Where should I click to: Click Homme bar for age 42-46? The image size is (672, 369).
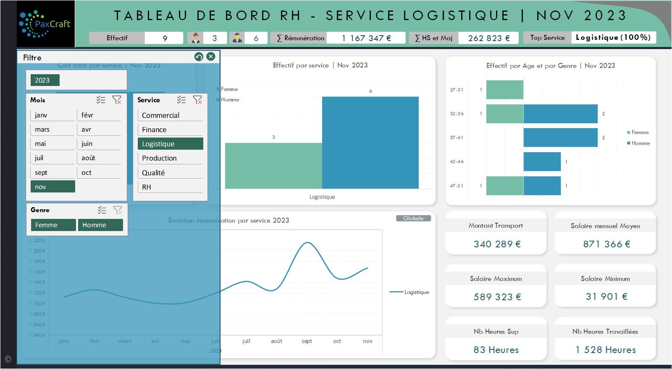542,161
